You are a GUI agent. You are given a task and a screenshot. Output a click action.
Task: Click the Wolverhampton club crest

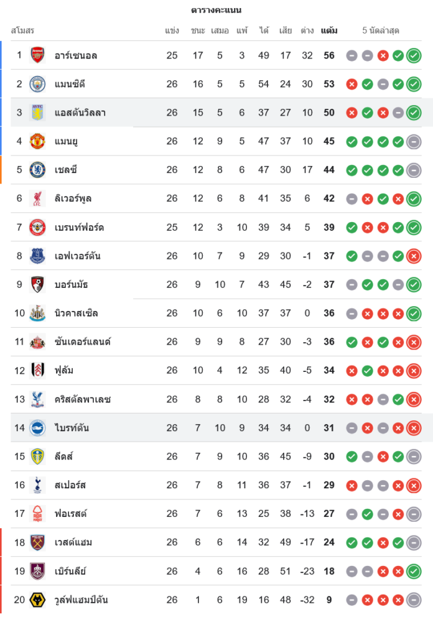click(x=38, y=600)
